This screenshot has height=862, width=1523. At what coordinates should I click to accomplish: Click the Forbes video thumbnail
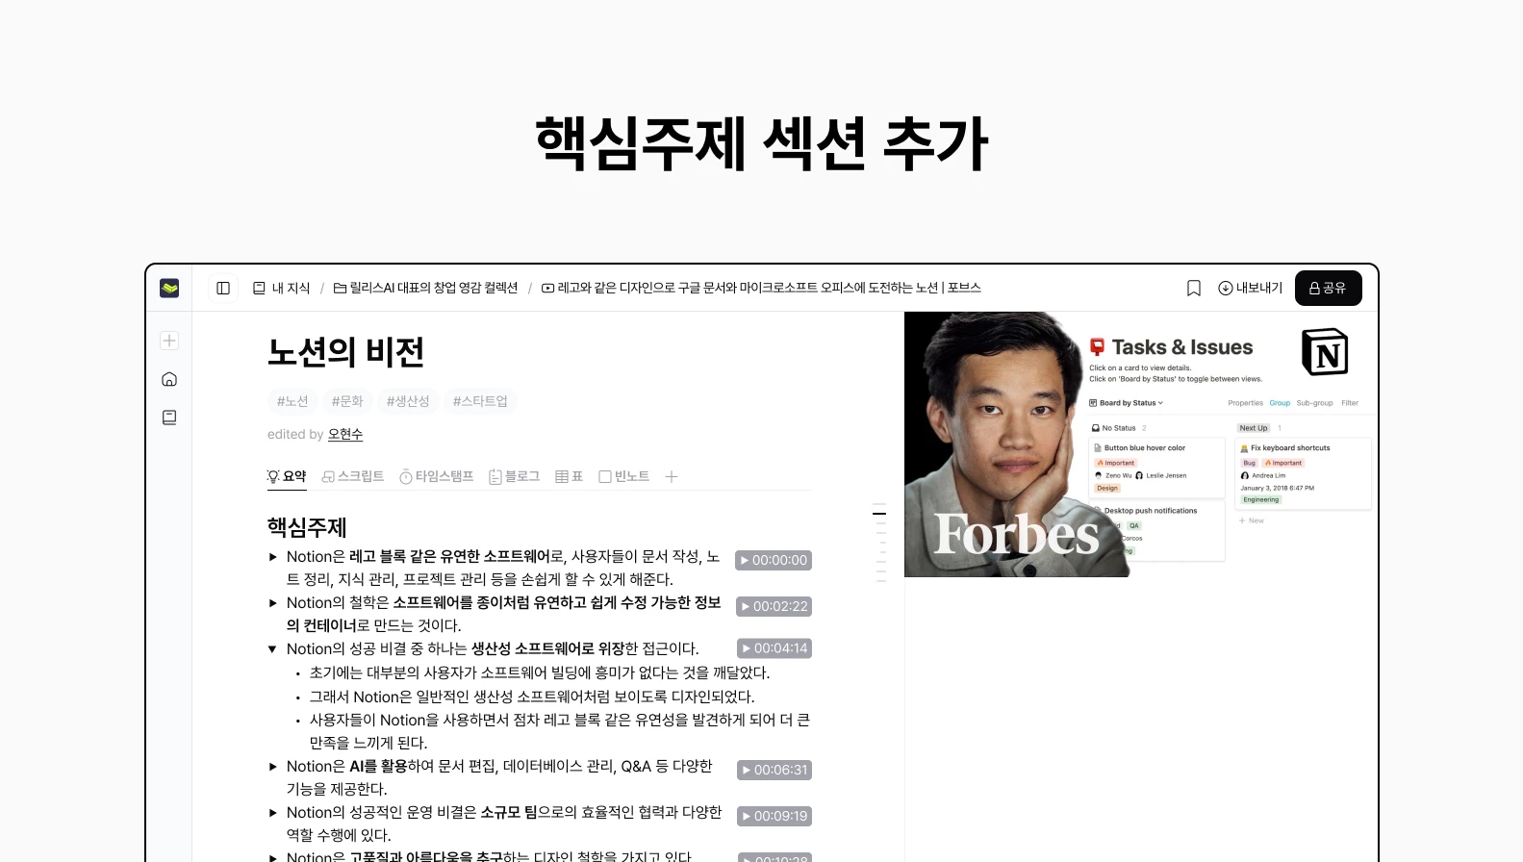point(1141,444)
